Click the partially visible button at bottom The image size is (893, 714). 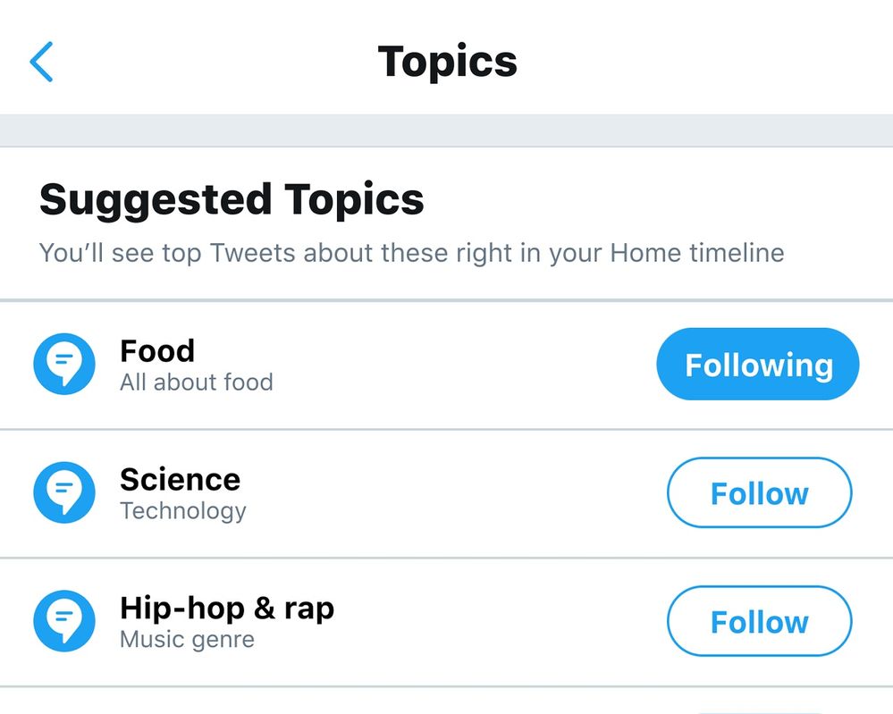pyautogui.click(x=760, y=710)
